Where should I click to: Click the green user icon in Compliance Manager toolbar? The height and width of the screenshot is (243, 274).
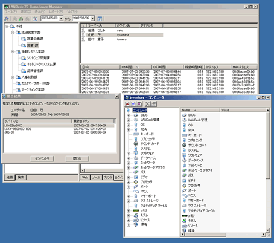[21, 19]
